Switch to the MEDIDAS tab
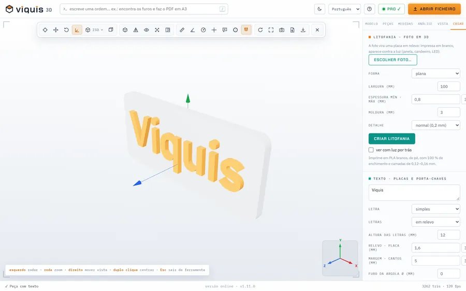 [405, 24]
